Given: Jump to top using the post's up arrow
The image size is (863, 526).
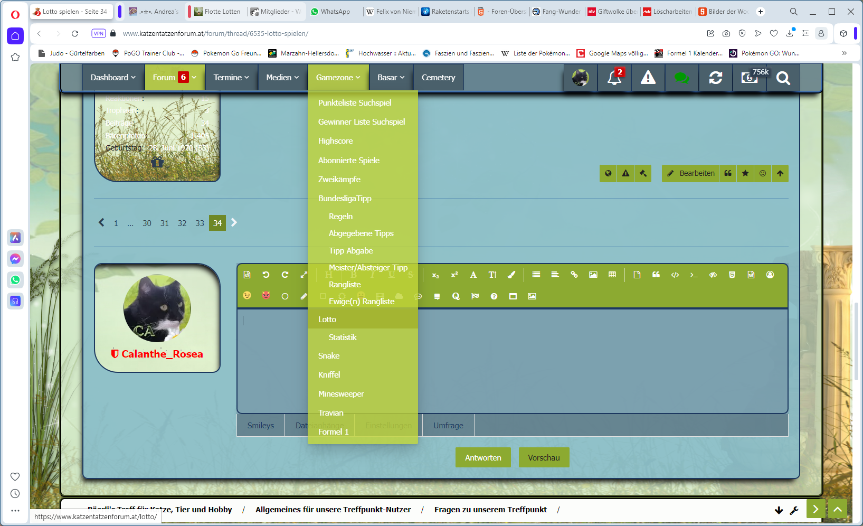Looking at the screenshot, I should pos(780,173).
